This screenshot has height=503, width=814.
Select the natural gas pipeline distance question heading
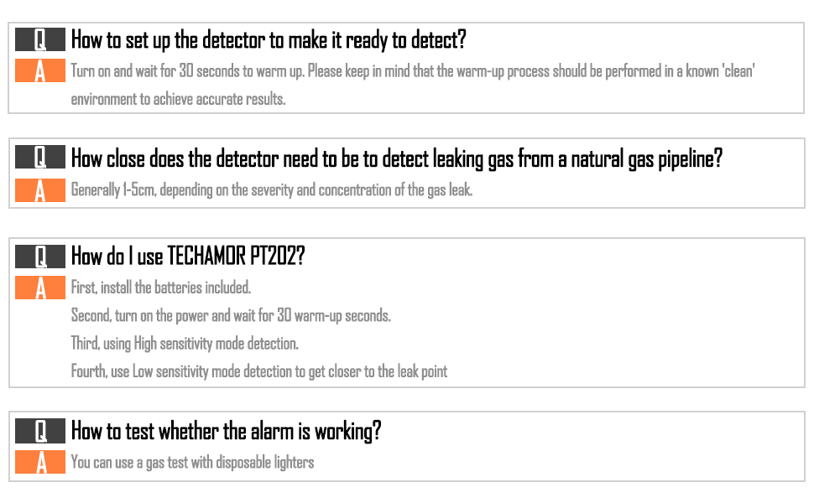[397, 158]
